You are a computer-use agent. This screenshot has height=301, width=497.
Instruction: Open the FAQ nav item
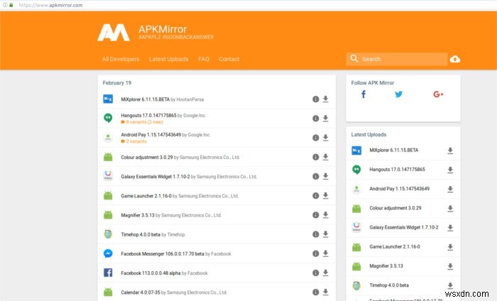pos(204,59)
